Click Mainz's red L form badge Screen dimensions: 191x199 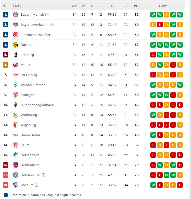click(173, 65)
